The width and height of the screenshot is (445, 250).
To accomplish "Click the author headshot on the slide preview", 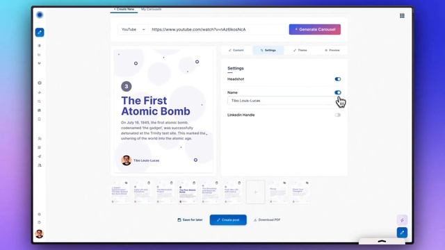I will point(127,160).
